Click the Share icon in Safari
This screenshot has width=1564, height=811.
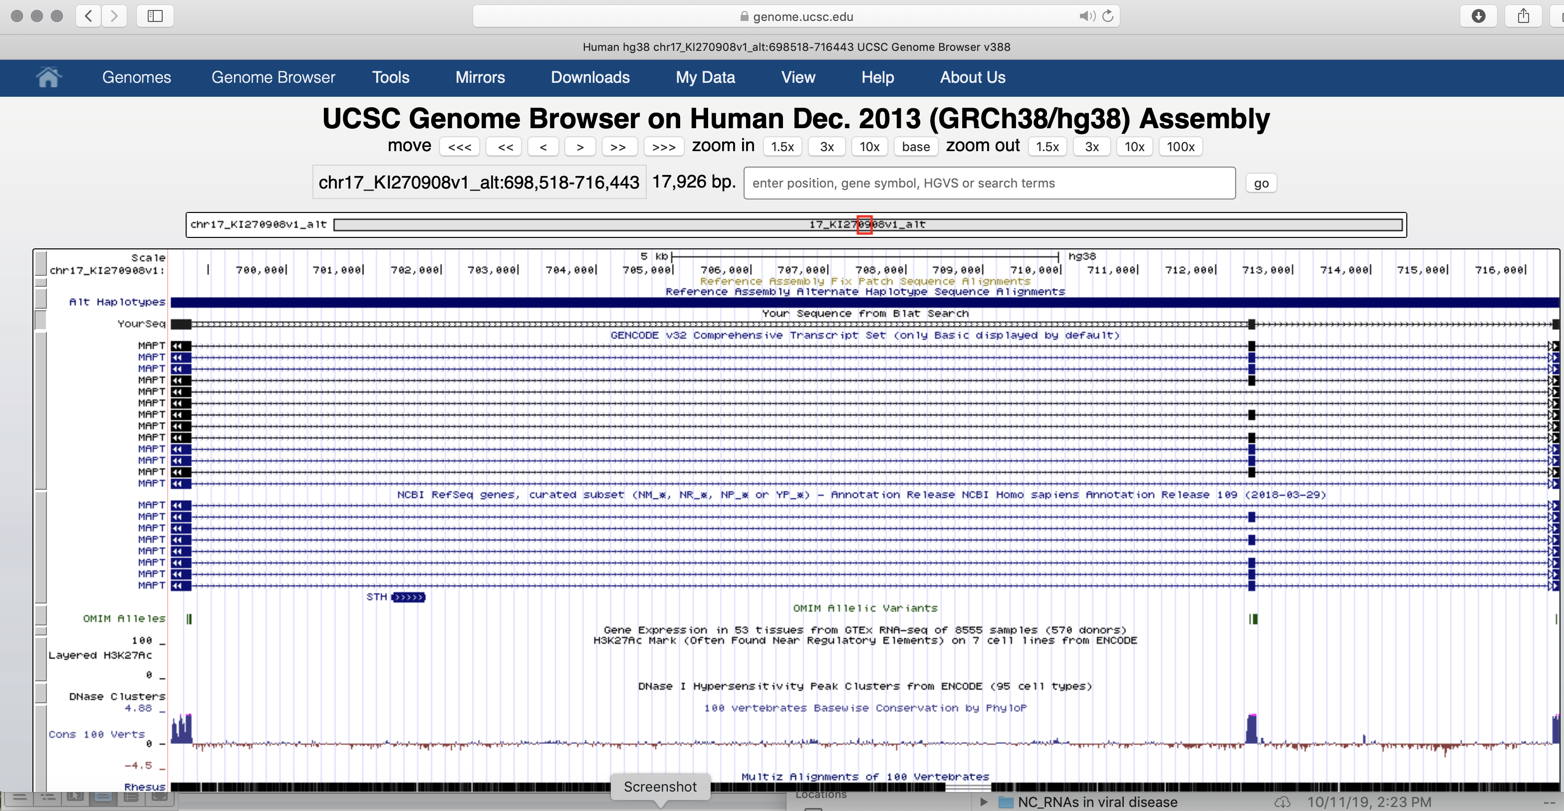tap(1523, 16)
